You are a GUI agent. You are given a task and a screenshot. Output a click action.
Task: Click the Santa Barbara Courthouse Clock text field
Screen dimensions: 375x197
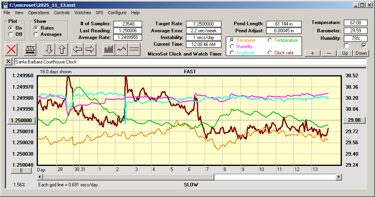189,62
